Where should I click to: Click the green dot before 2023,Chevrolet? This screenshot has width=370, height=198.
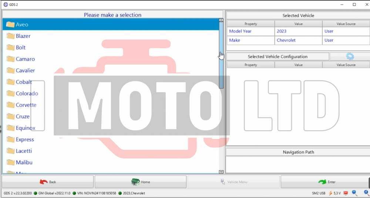point(120,193)
